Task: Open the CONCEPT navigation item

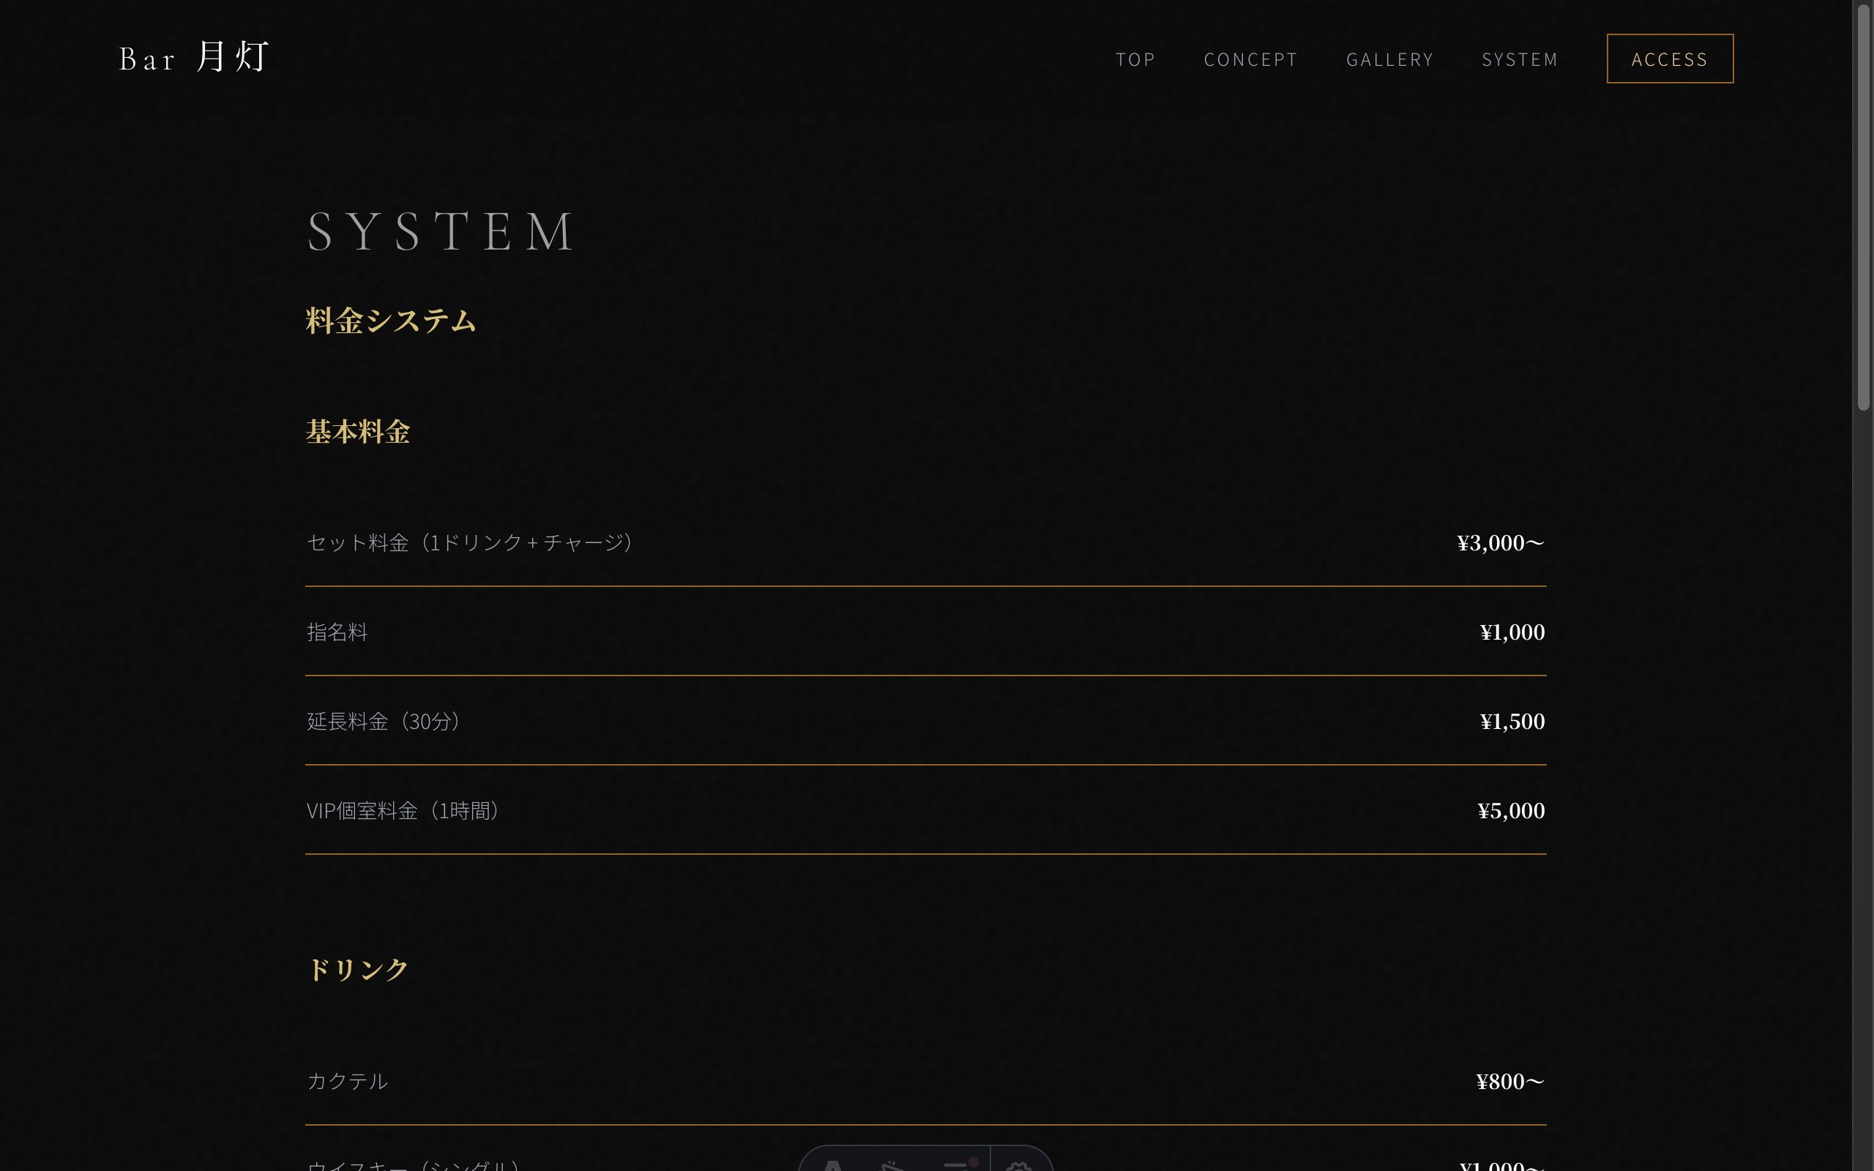Action: tap(1250, 59)
